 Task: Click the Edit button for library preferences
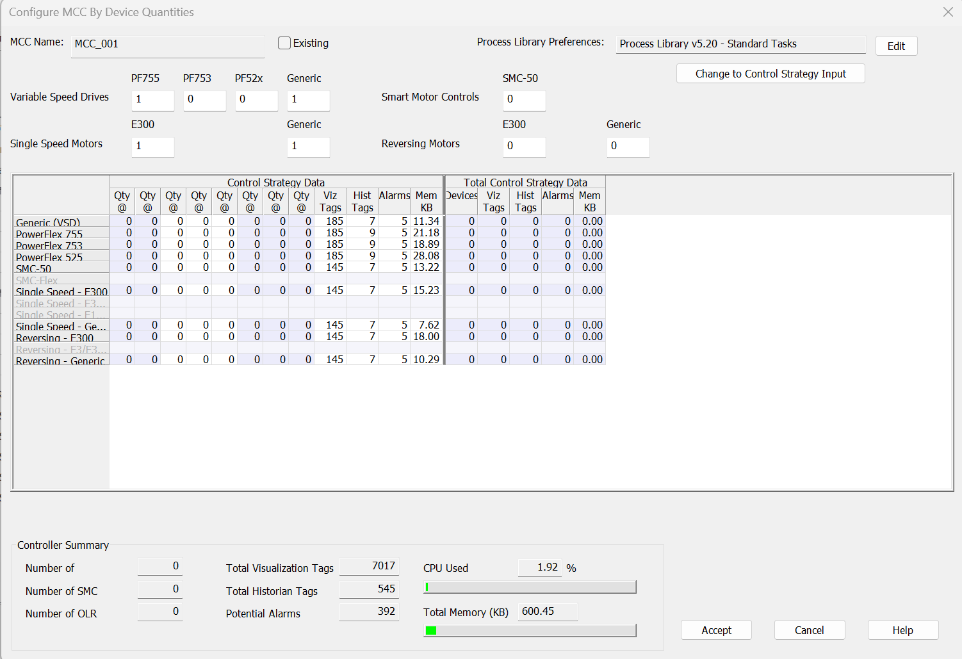[896, 46]
